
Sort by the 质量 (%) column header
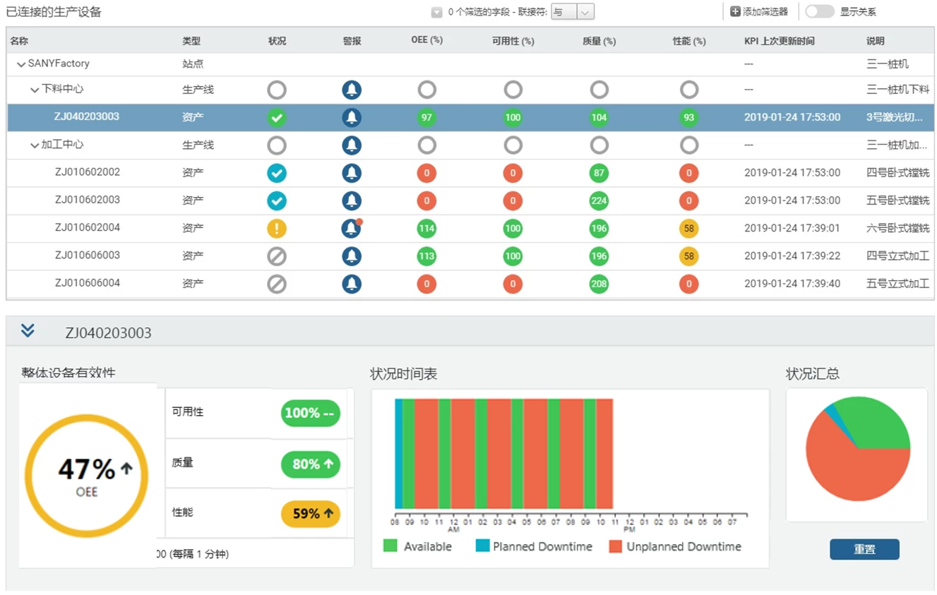599,41
